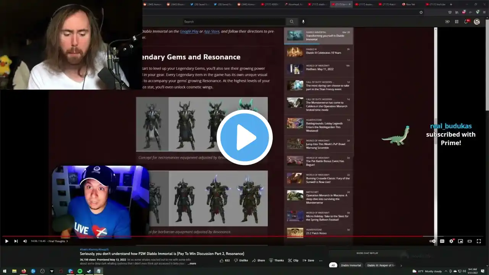Search with voice microphone
This screenshot has height=275, width=489.
(x=303, y=22)
